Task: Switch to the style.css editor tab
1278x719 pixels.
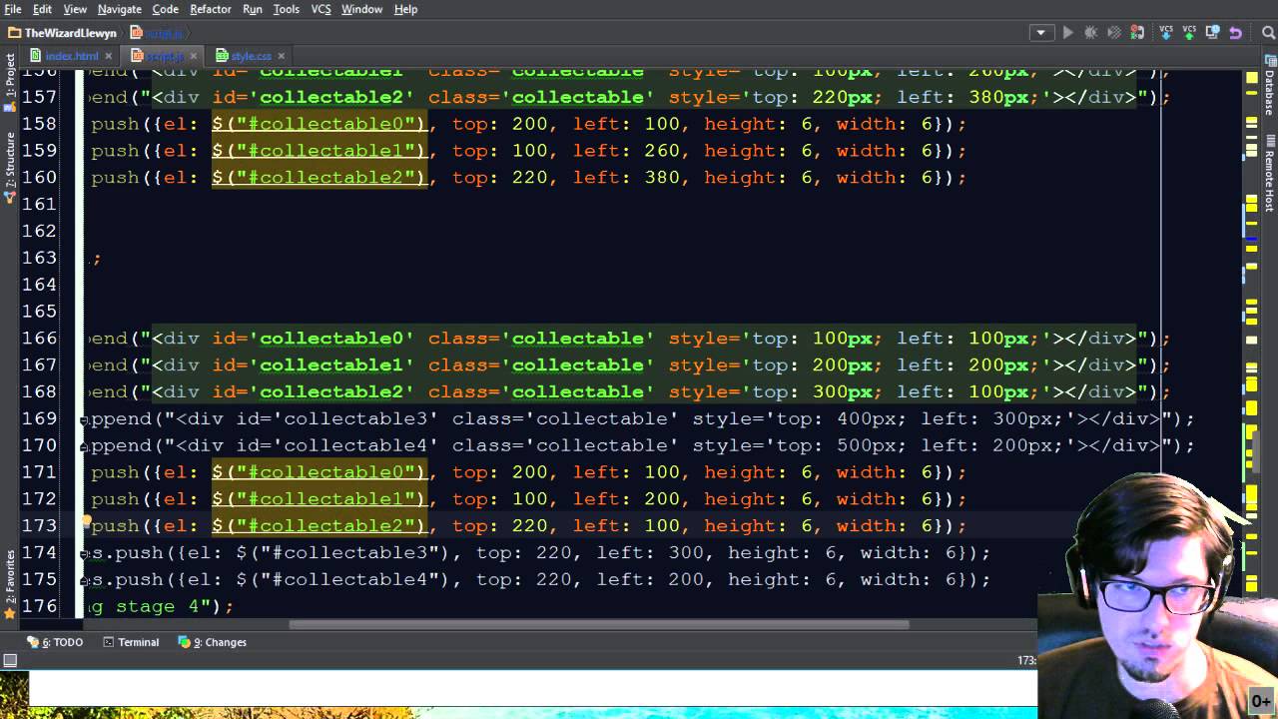Action: 250,56
